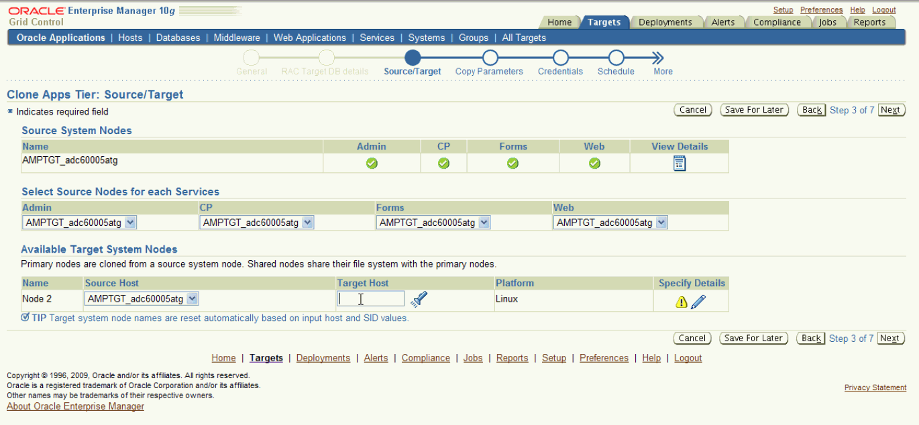
Task: Select All Targets subtab
Action: [x=524, y=38]
